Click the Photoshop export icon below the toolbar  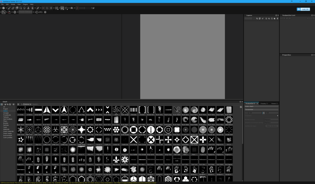[x=3, y=12]
